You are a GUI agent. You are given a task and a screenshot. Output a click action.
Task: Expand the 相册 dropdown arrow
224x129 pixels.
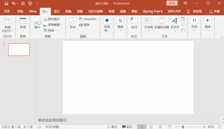(x=57, y=30)
